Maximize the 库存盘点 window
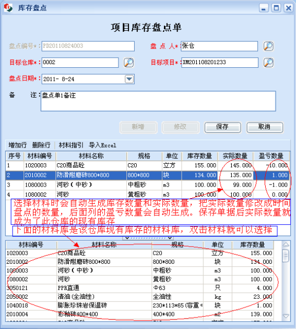Screen dimensions: 296x329 point(276,8)
